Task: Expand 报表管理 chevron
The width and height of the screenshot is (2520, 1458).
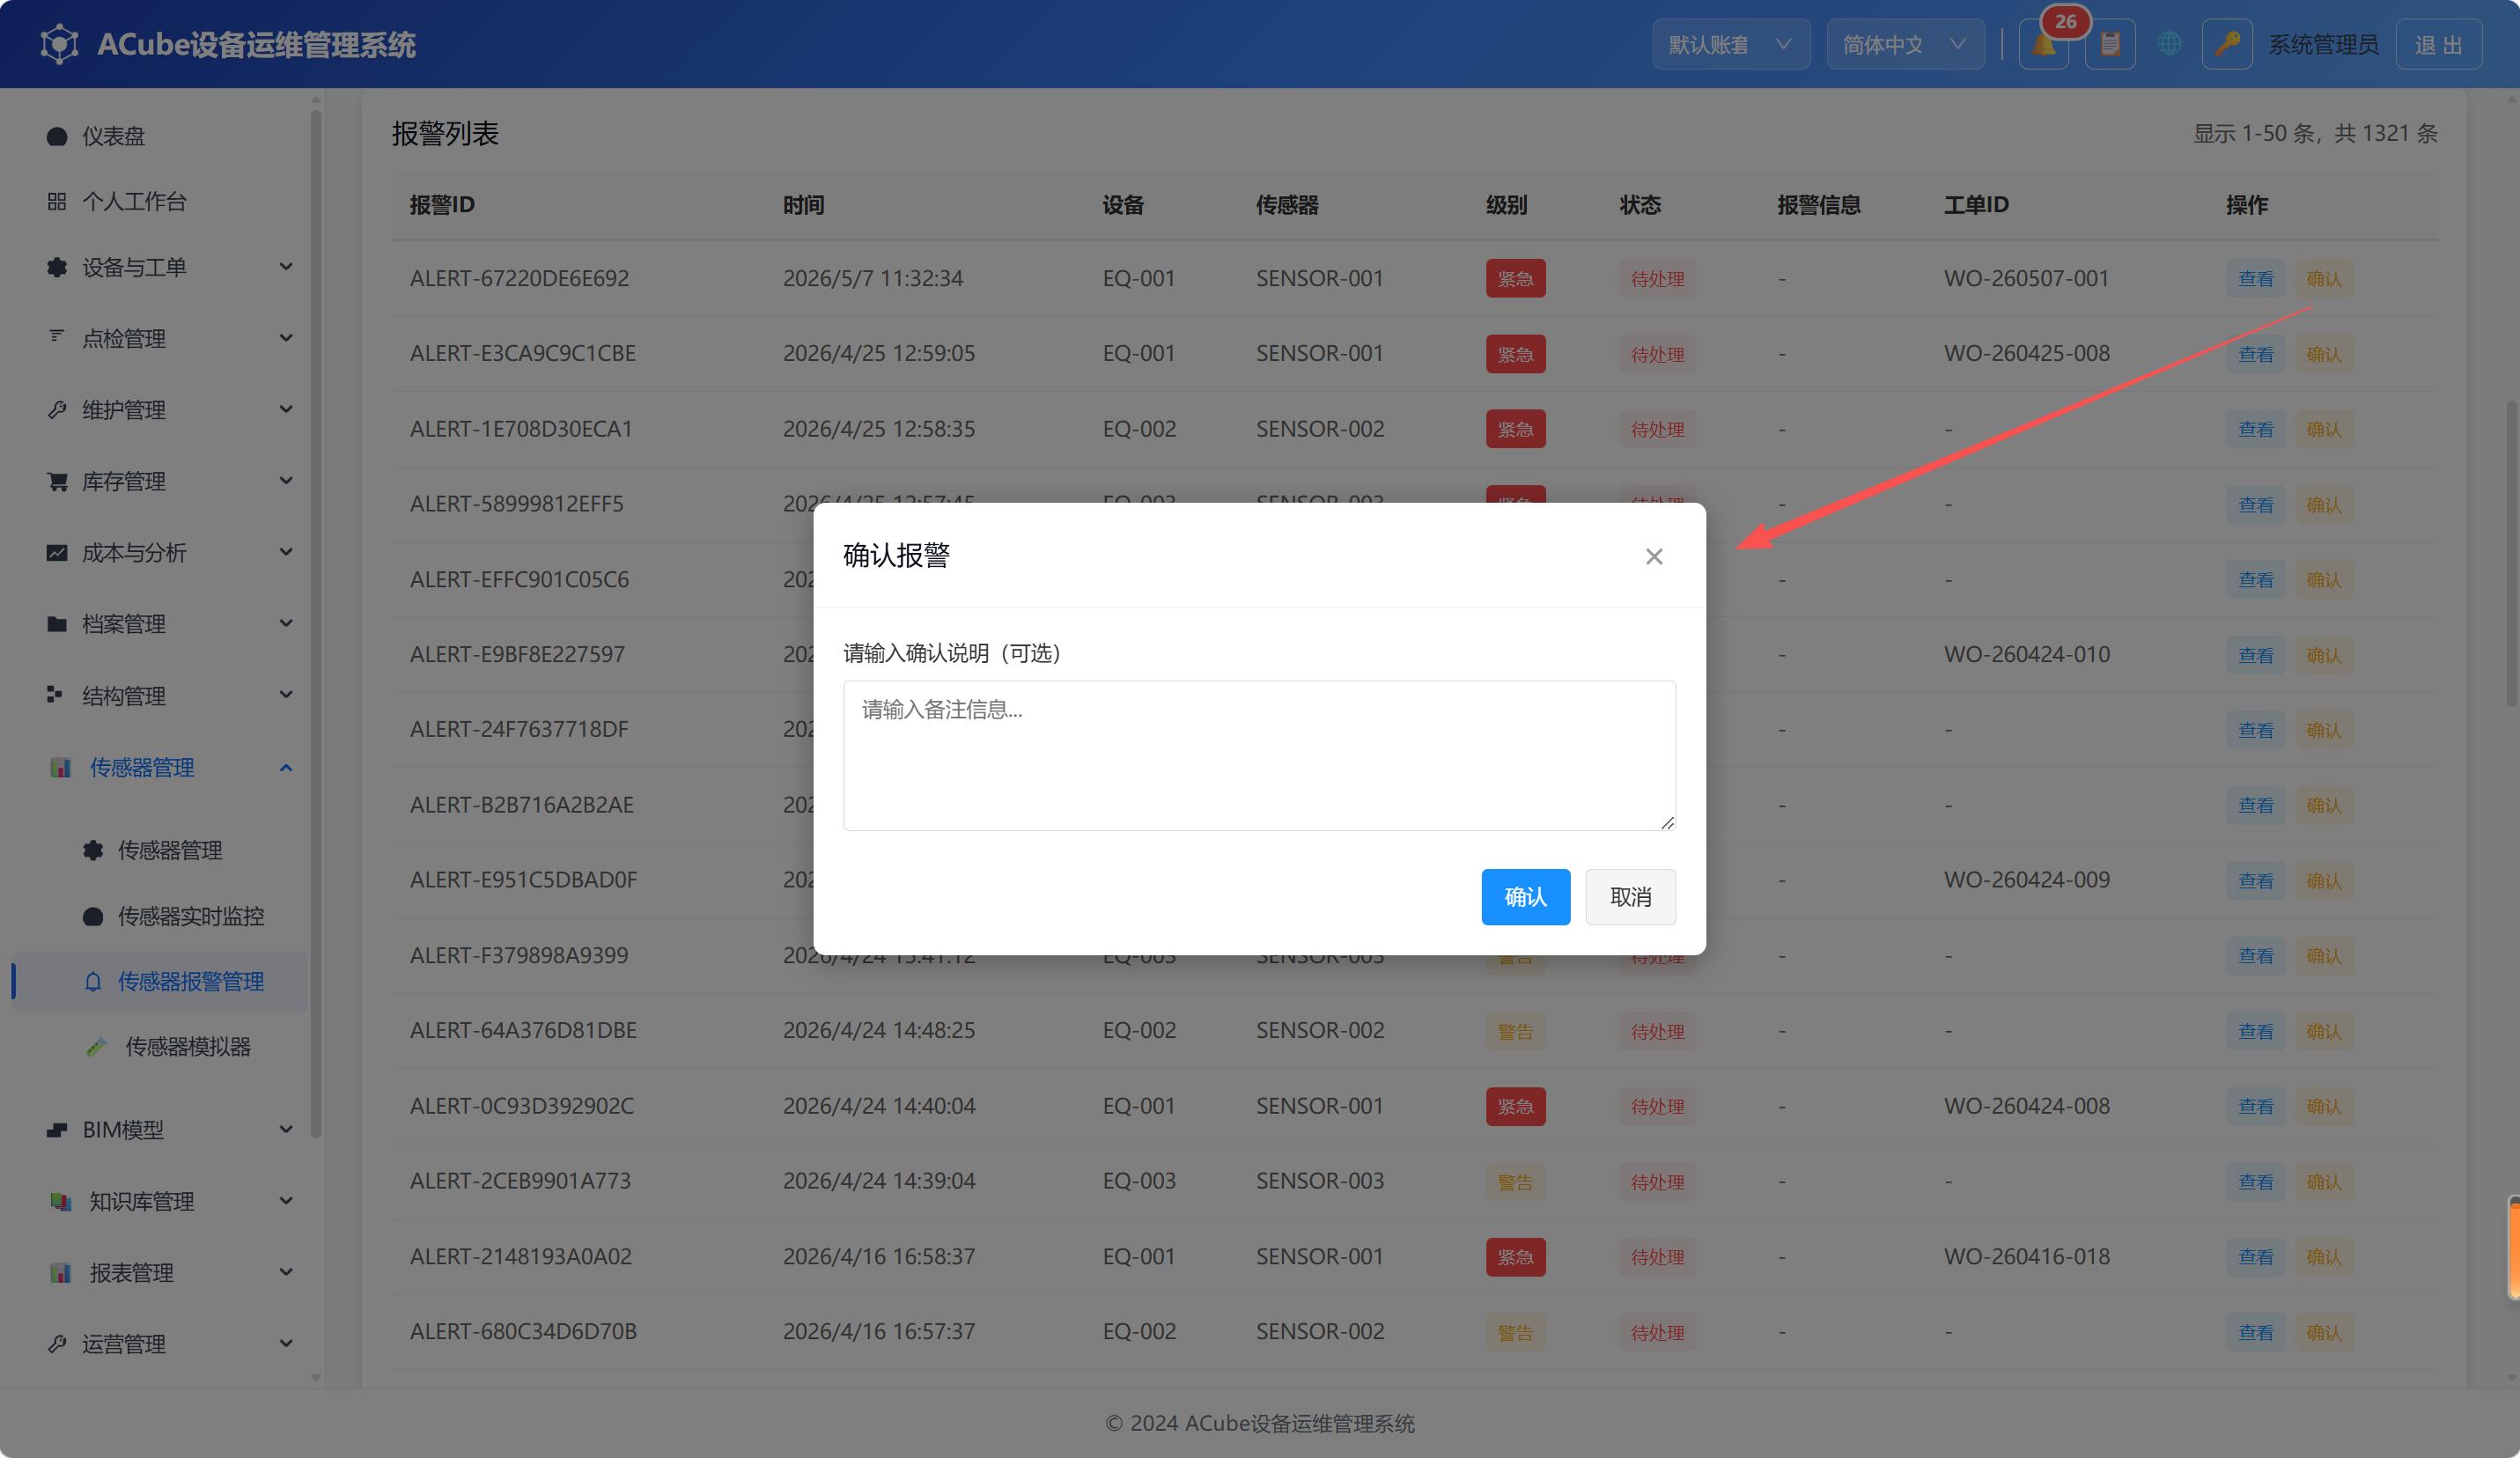Action: [x=286, y=1273]
